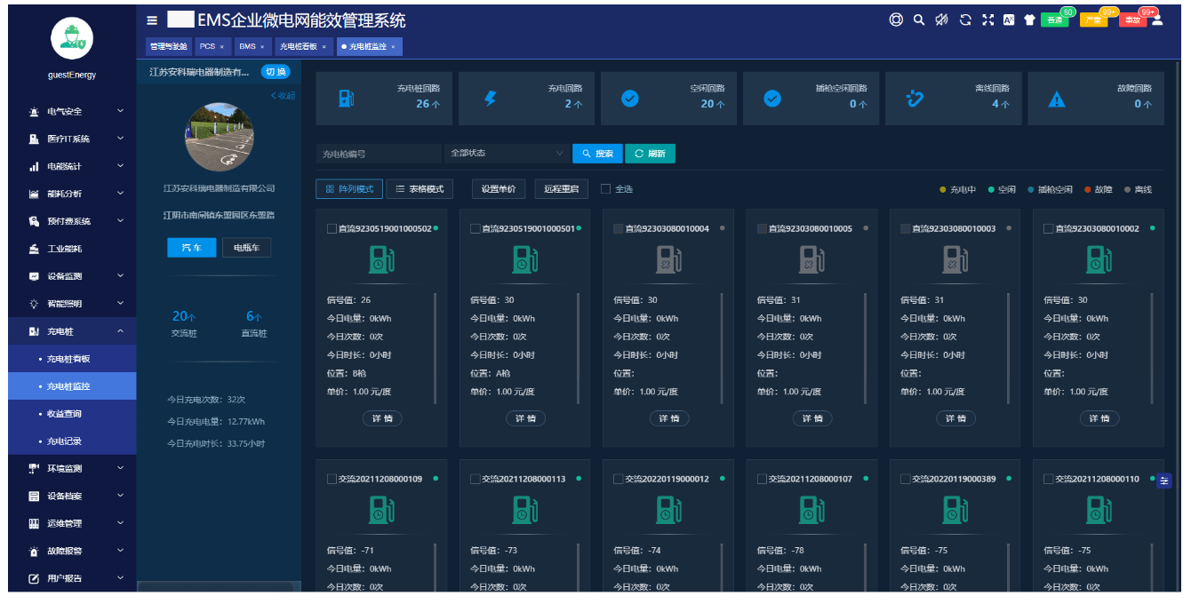The width and height of the screenshot is (1191, 604).
Task: Expand the 能耗分析 menu chevron
Action: coord(121,194)
